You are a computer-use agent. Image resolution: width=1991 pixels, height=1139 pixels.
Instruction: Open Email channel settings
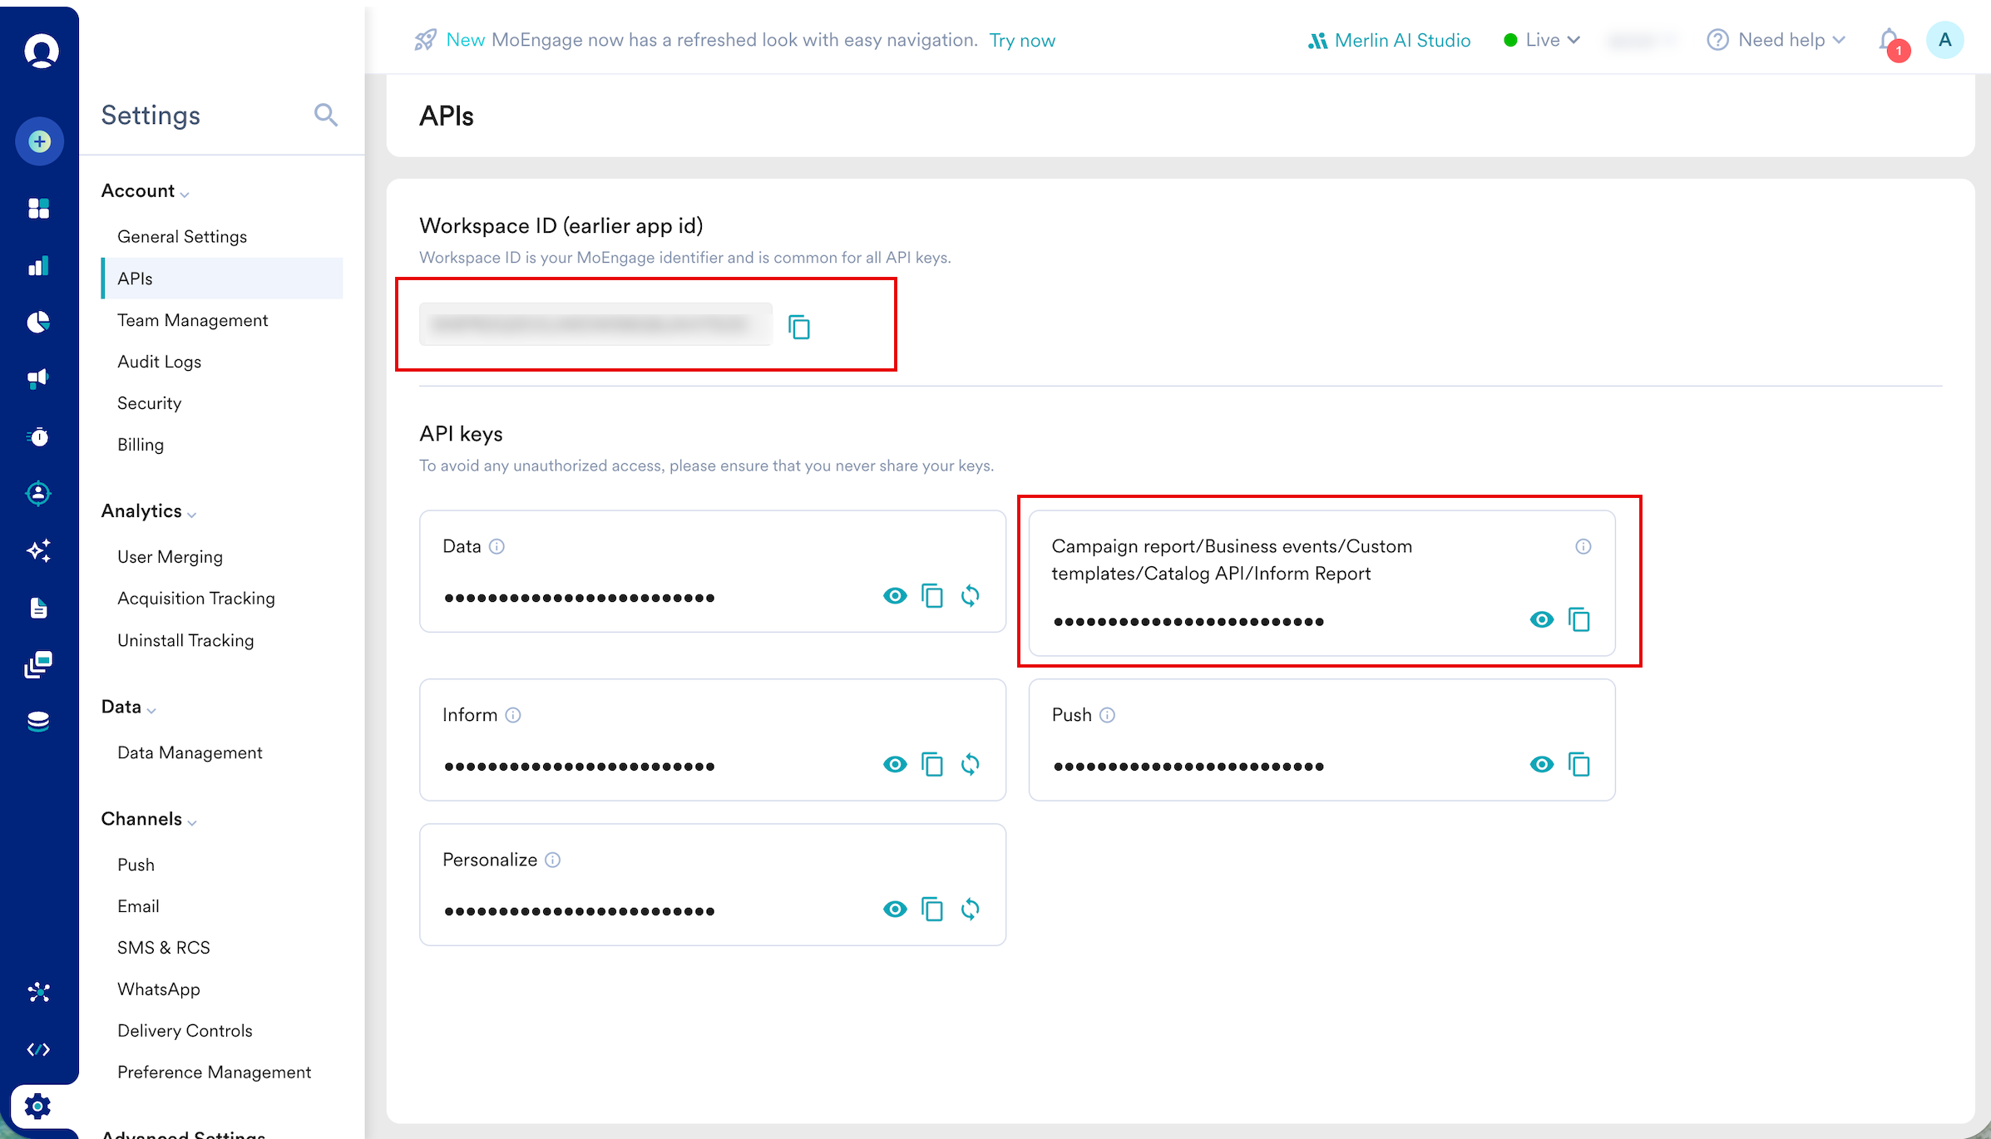click(138, 906)
